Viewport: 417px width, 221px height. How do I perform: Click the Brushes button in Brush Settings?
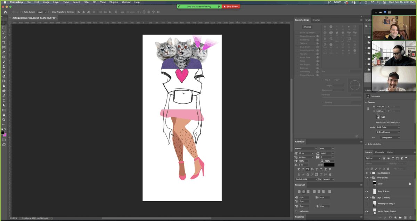click(307, 27)
